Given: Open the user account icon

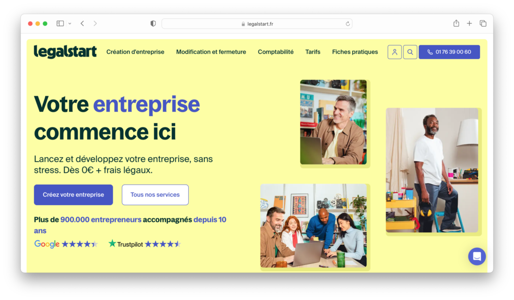Looking at the screenshot, I should click(x=395, y=52).
